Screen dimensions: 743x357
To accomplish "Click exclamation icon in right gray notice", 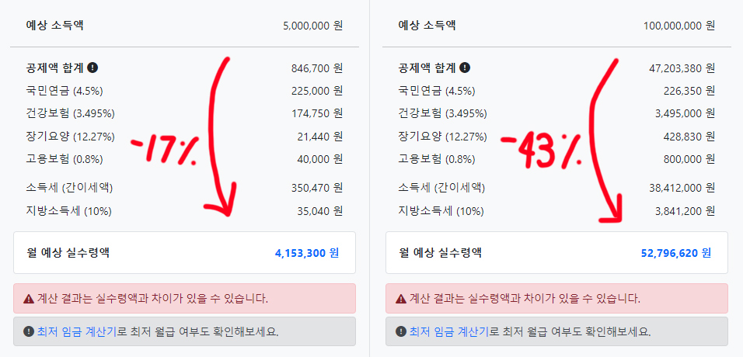I will point(400,331).
